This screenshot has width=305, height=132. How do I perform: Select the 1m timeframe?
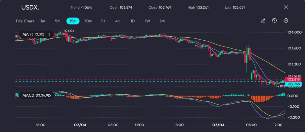(43, 21)
